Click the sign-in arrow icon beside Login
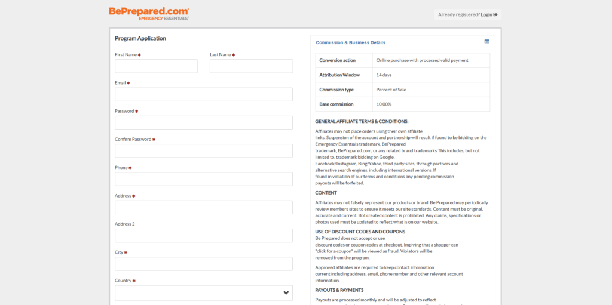Screen dimensions: 612x305 point(495,14)
